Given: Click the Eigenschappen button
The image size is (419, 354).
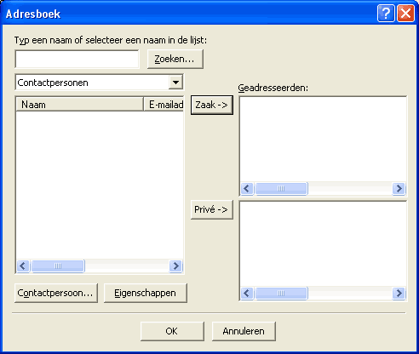Looking at the screenshot, I should [146, 293].
